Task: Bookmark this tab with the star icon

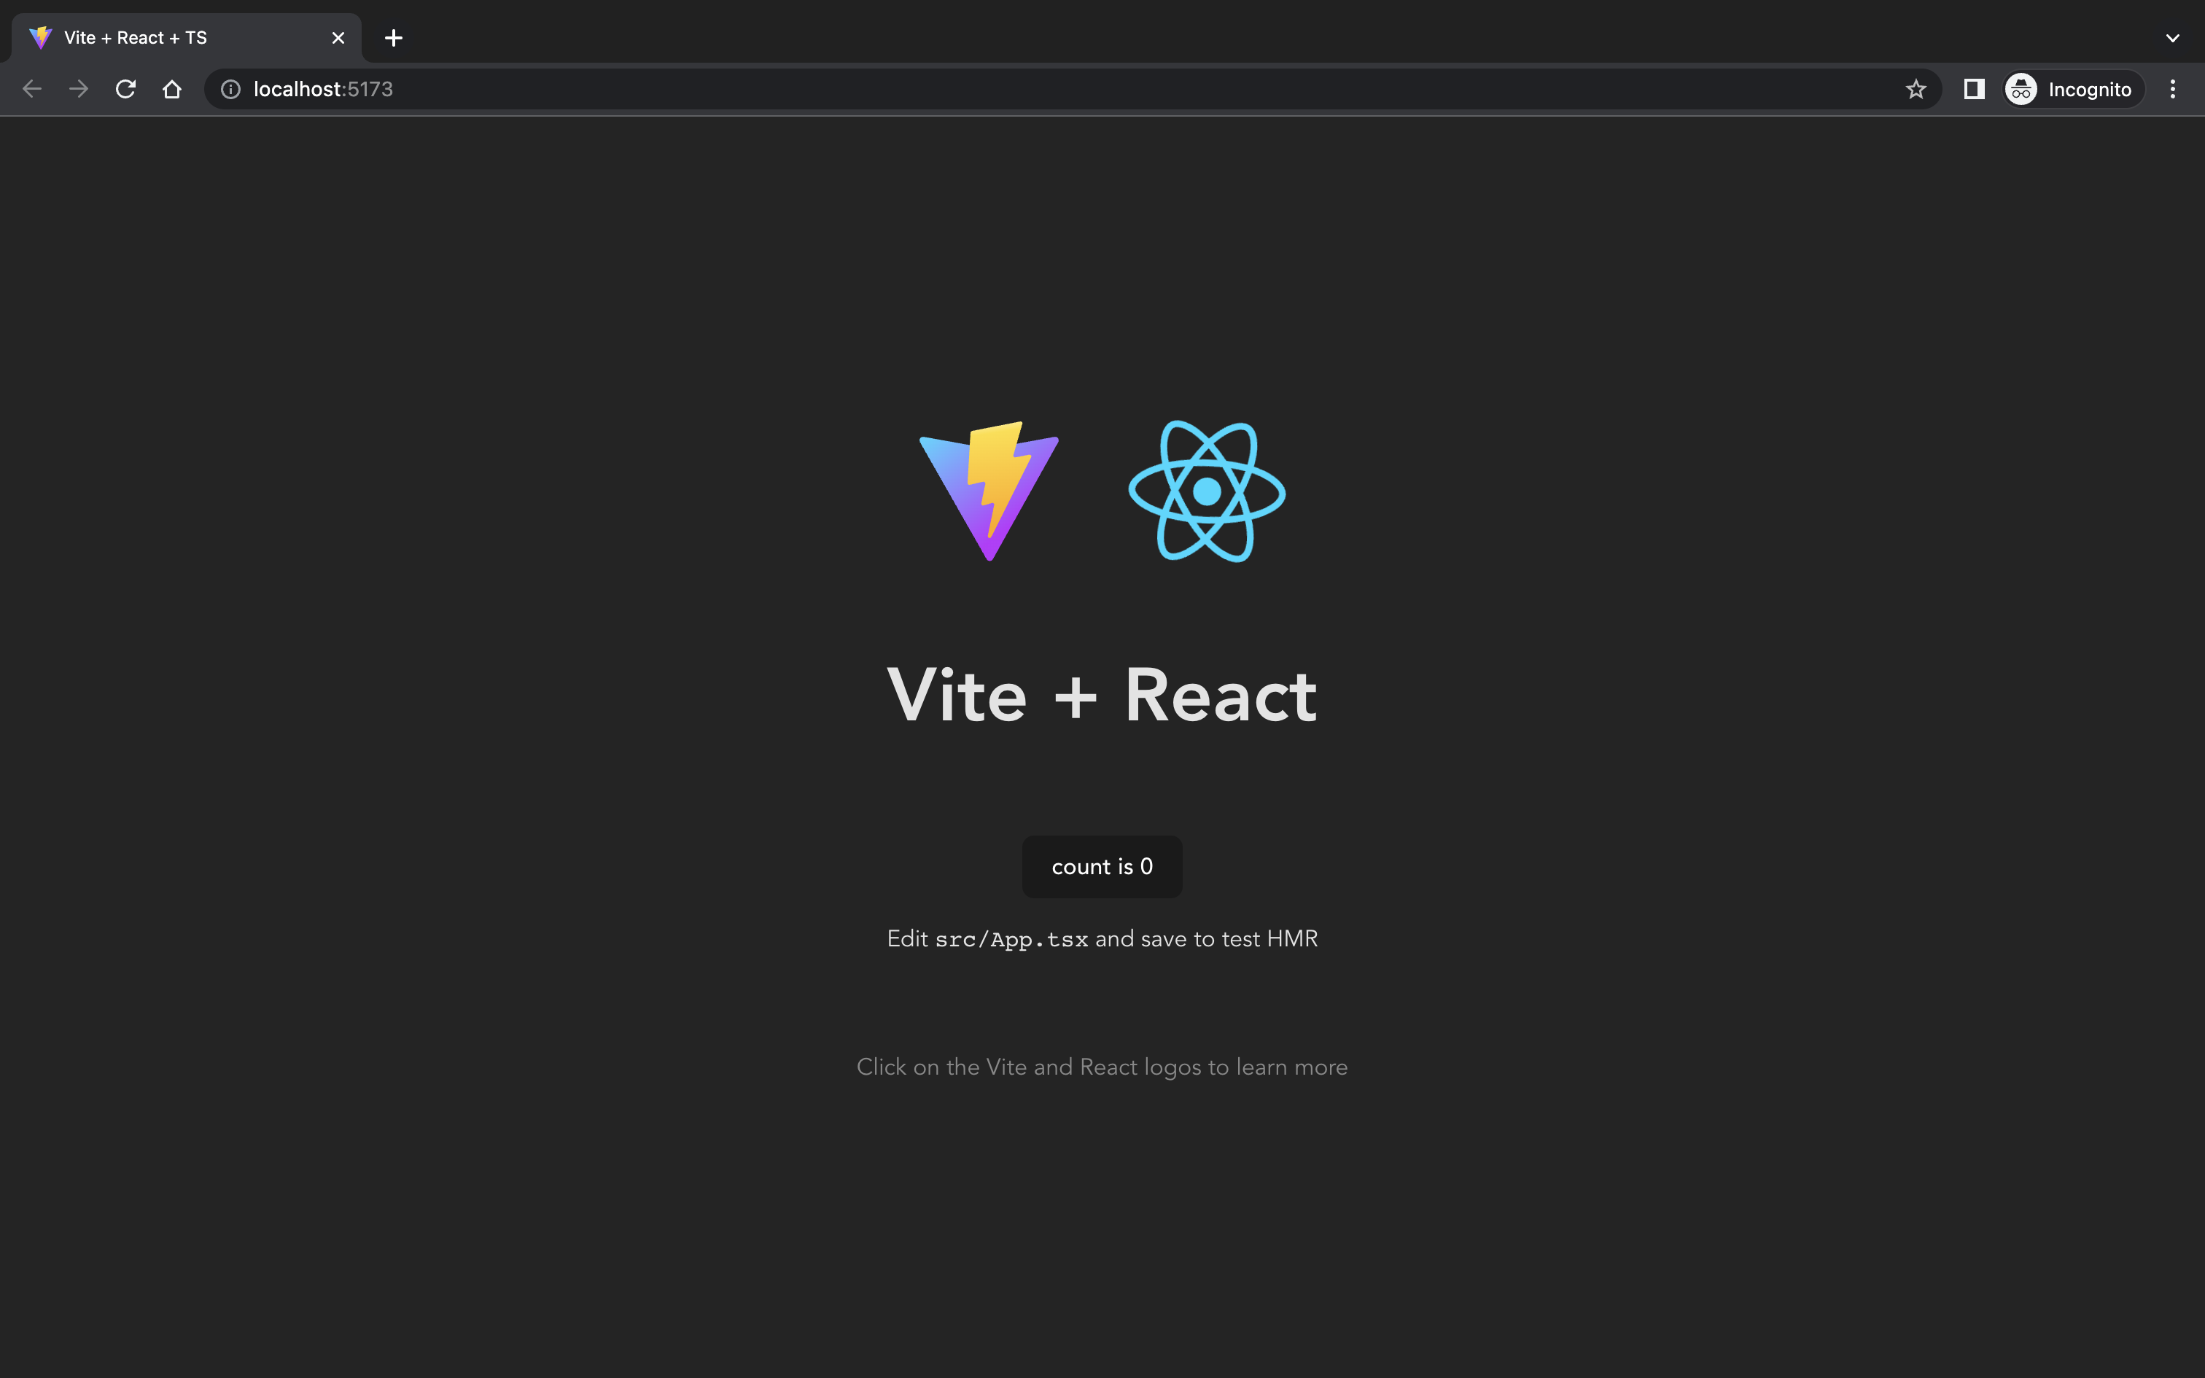Action: click(1916, 89)
